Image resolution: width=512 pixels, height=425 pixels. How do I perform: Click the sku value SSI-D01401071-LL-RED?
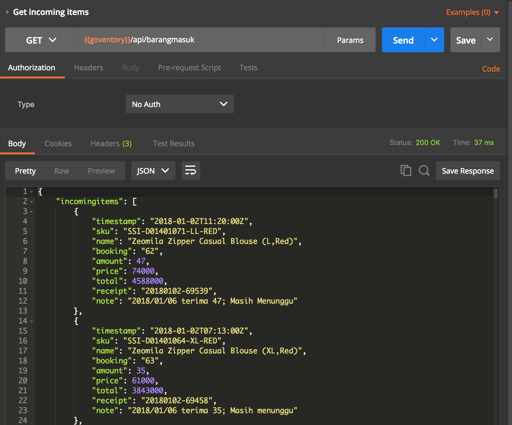click(x=172, y=231)
